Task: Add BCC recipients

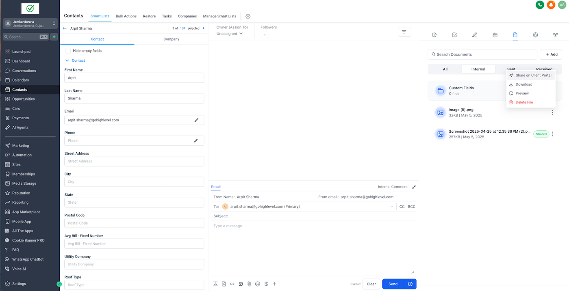Action: tap(412, 207)
